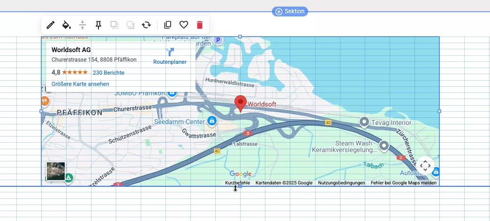The image size is (490, 221).
Task: Switch to satellite view thumbnail
Action: pos(56,171)
